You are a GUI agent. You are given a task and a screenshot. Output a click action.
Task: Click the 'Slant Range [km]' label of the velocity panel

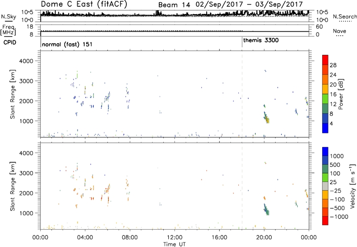coord(12,186)
